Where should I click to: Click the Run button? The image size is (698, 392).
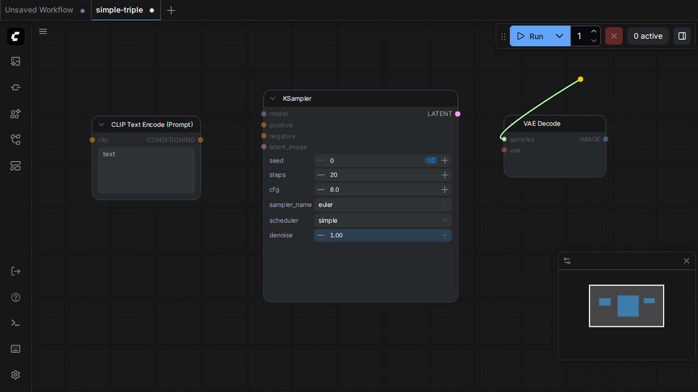tap(530, 36)
